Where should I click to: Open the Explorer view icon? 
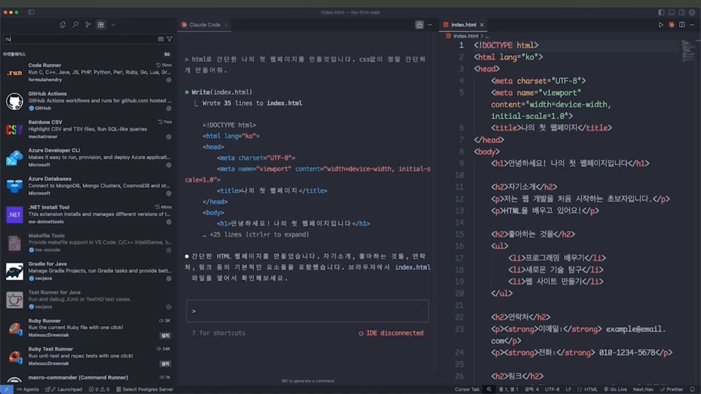click(x=63, y=25)
